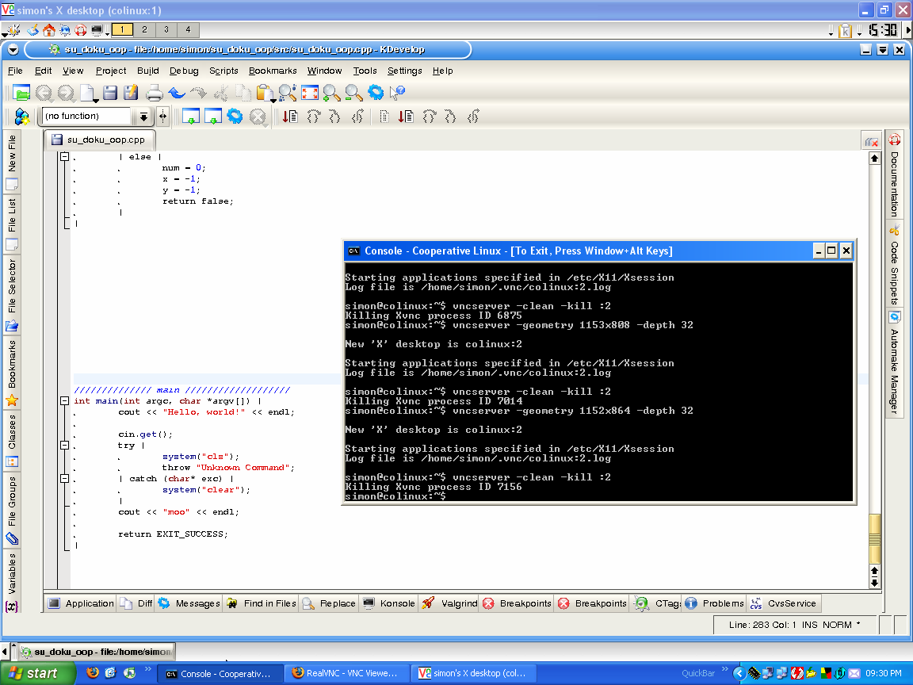Click the Save As floppy with pencil icon

pyautogui.click(x=131, y=93)
